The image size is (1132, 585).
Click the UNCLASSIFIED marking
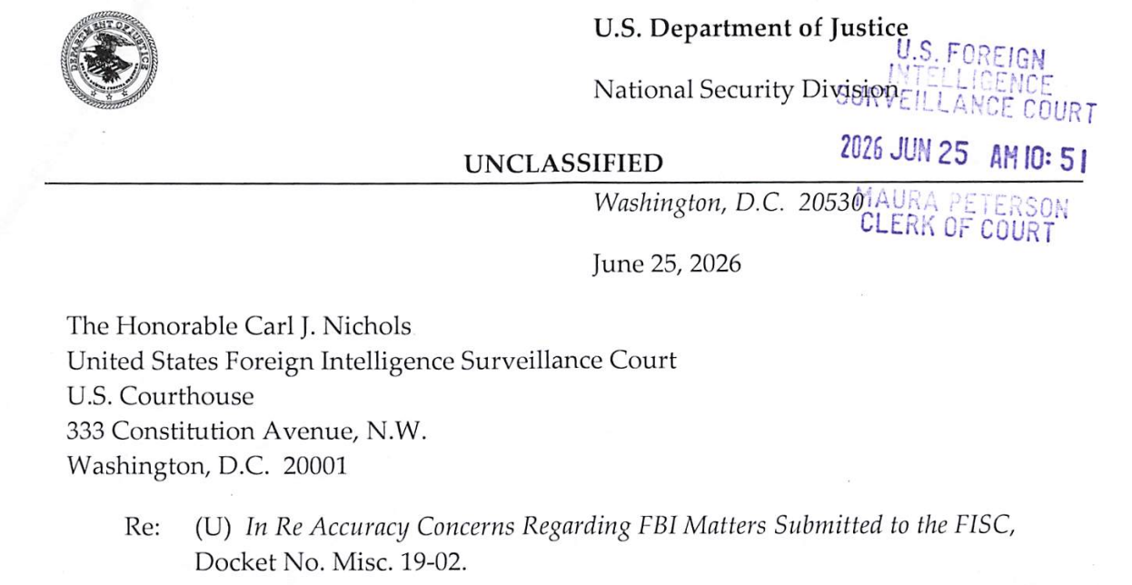point(564,164)
